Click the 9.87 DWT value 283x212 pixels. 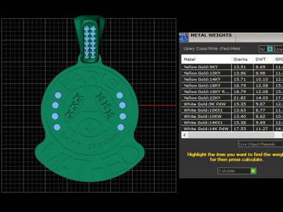(261, 104)
